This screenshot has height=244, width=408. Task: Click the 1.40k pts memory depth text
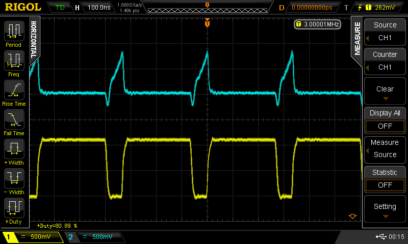[x=130, y=11]
